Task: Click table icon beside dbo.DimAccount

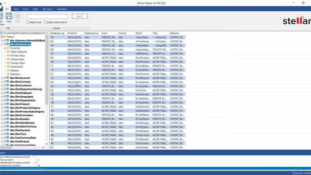Action: (8, 78)
